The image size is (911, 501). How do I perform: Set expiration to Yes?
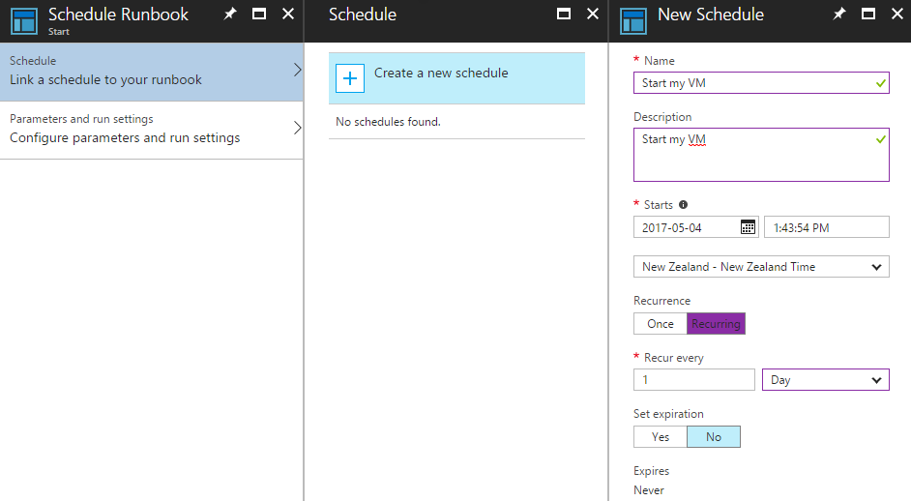pos(660,437)
